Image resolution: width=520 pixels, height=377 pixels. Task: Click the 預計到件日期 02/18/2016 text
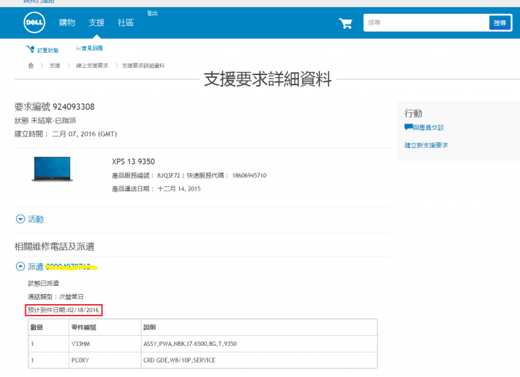[64, 310]
